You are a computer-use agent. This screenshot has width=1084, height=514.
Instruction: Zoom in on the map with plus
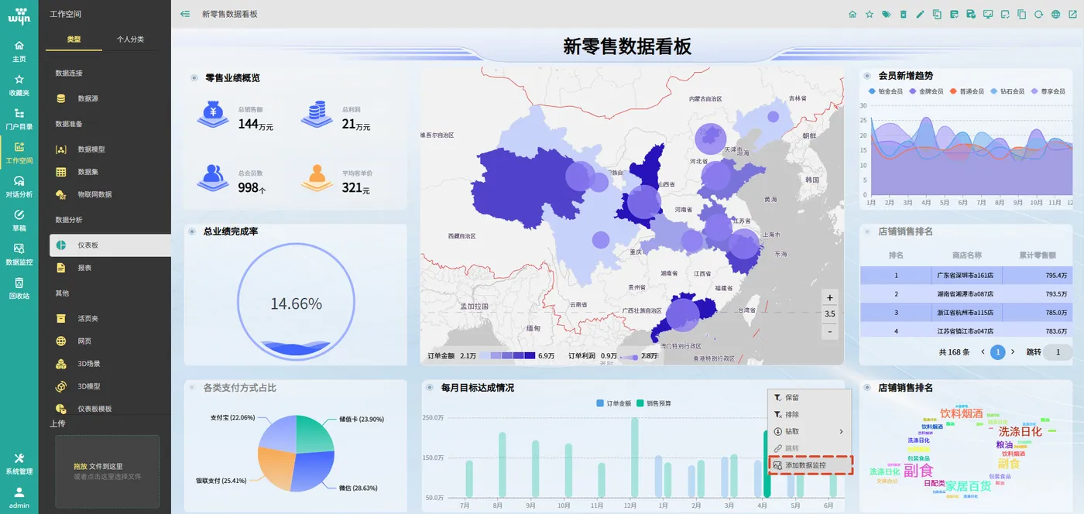click(x=830, y=298)
